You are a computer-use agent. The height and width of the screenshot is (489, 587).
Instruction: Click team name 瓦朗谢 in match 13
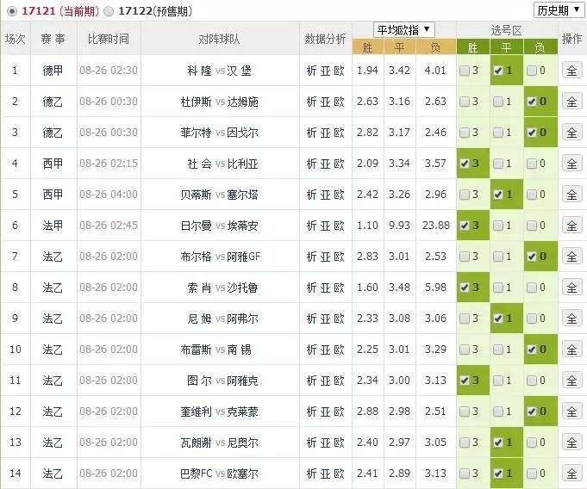pos(196,443)
